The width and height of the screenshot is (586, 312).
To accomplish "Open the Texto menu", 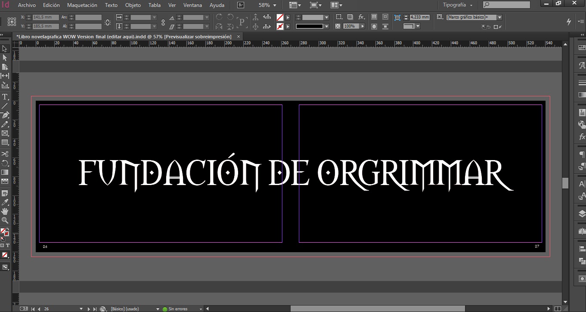I will (111, 5).
